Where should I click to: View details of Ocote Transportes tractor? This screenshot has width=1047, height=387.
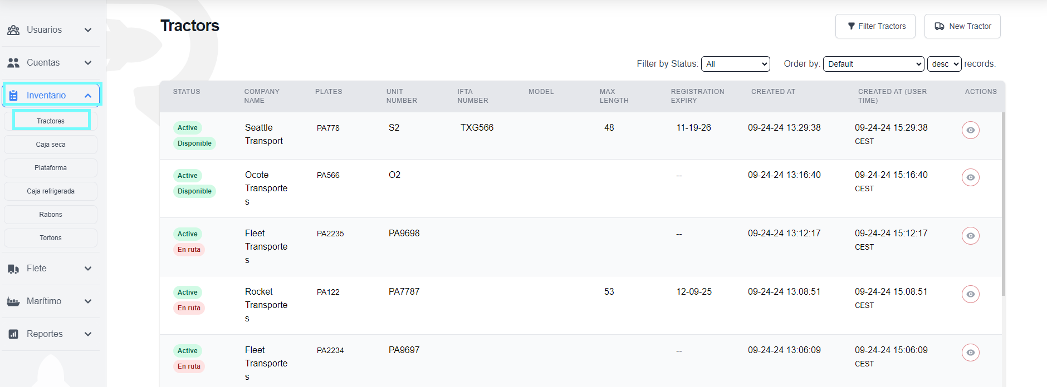pyautogui.click(x=971, y=177)
